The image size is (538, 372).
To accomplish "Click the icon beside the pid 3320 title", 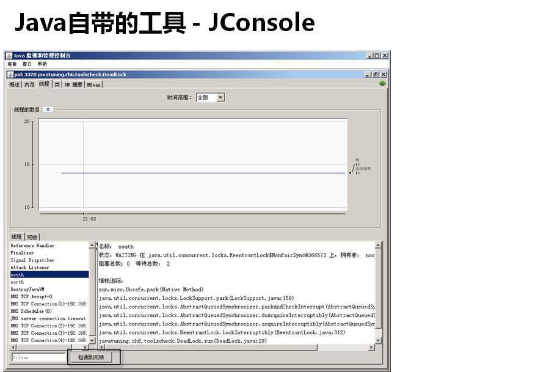I will (10, 75).
